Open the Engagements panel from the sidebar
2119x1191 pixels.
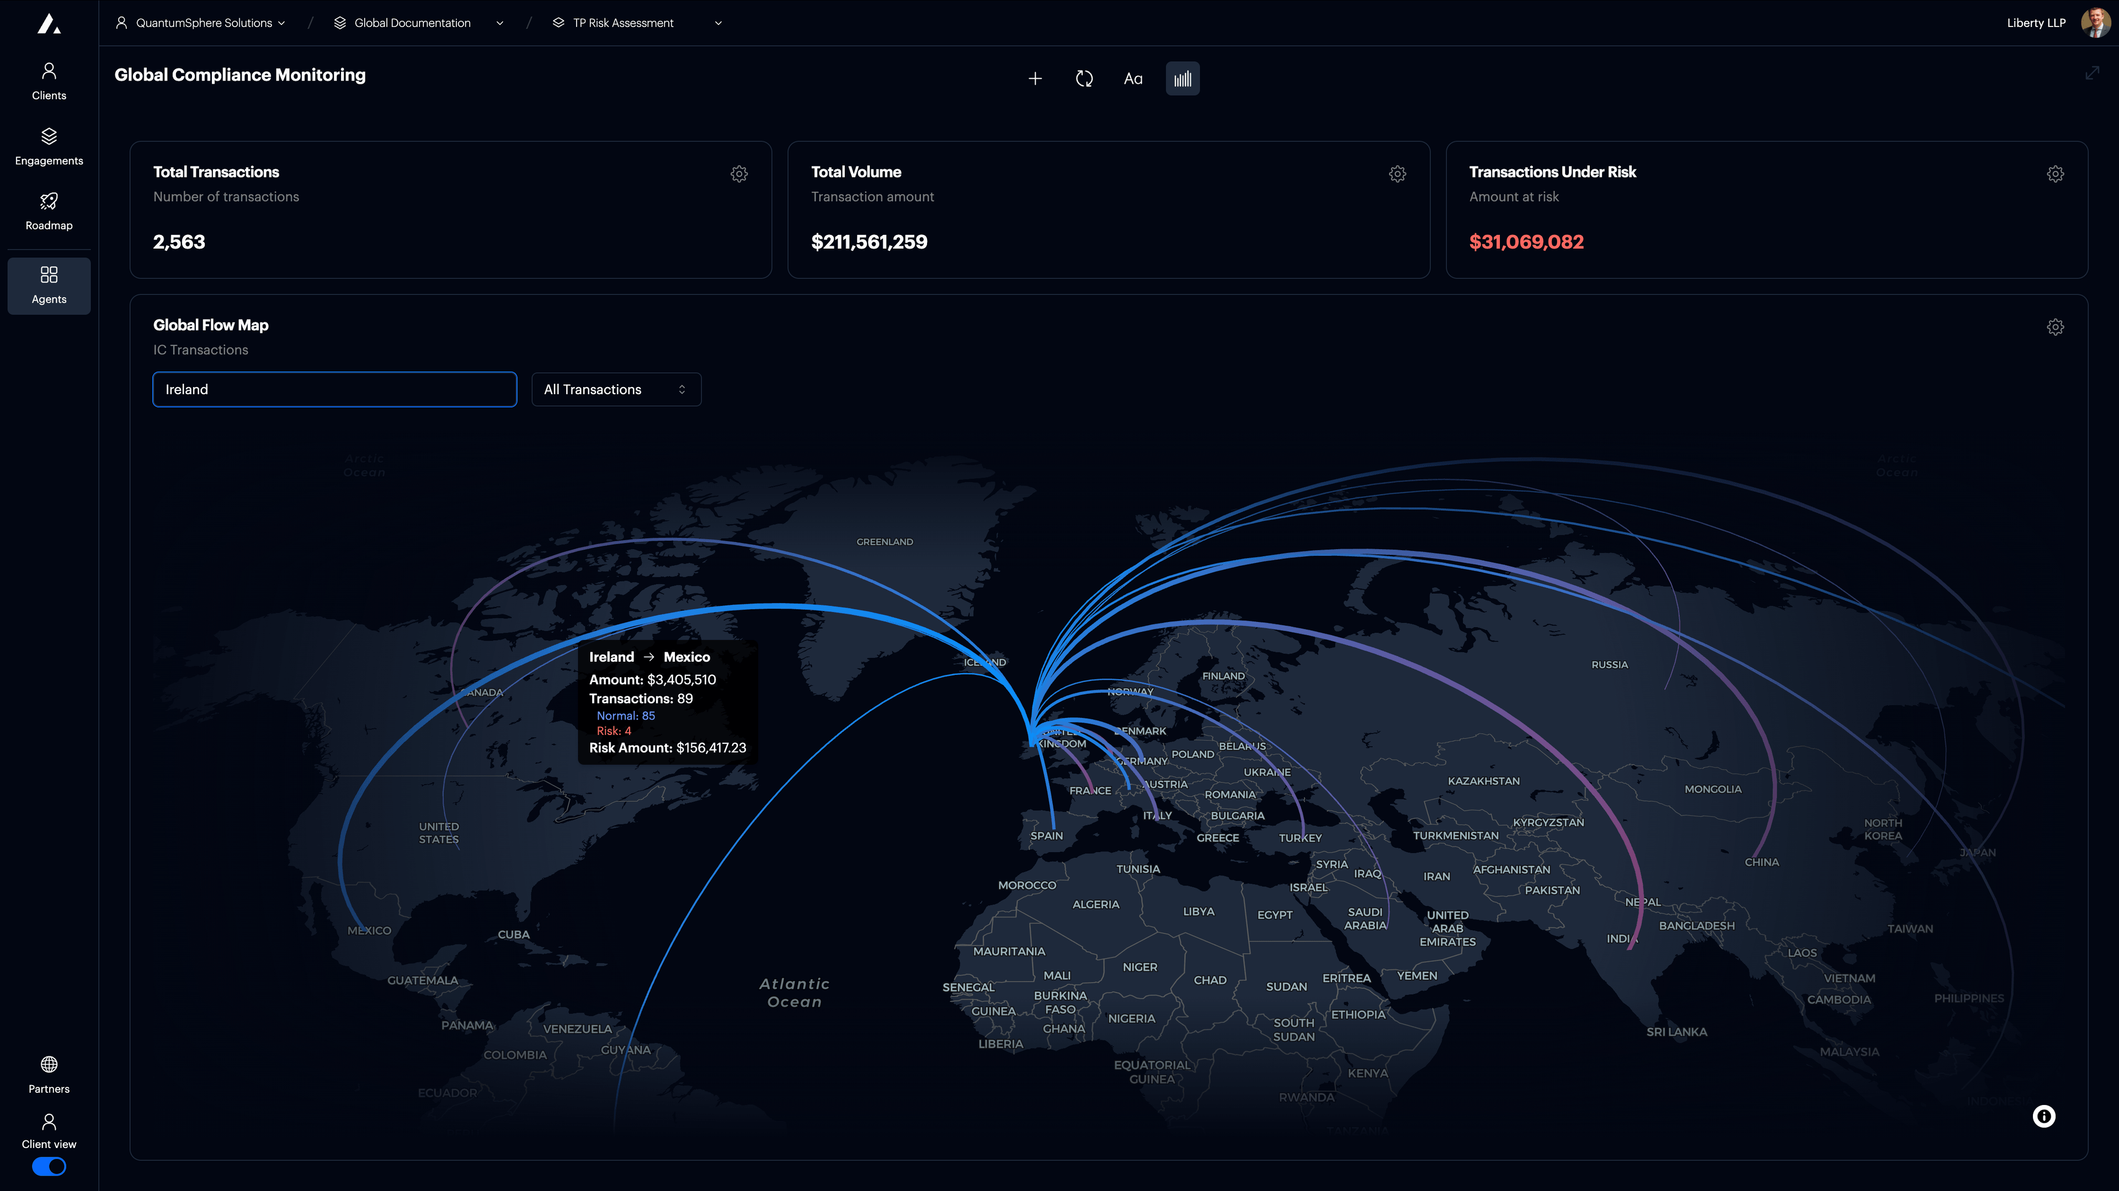tap(49, 144)
